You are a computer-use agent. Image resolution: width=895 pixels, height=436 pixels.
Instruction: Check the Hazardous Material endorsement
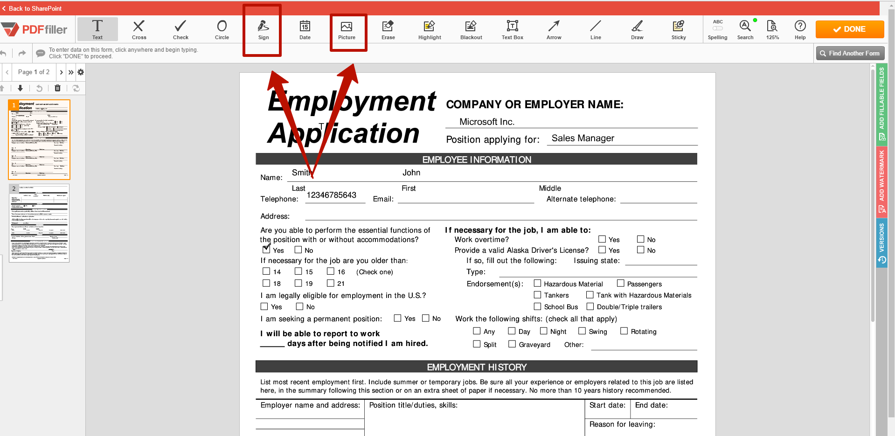point(537,283)
